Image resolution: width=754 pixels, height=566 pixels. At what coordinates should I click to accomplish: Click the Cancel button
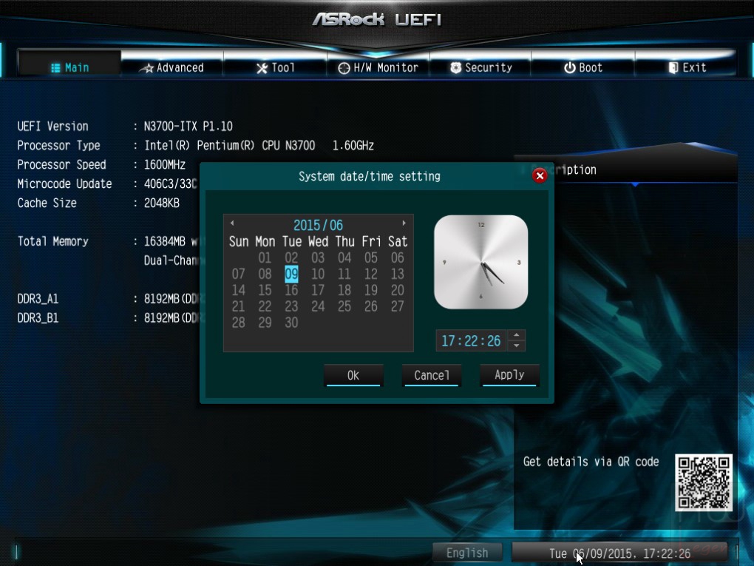(432, 375)
